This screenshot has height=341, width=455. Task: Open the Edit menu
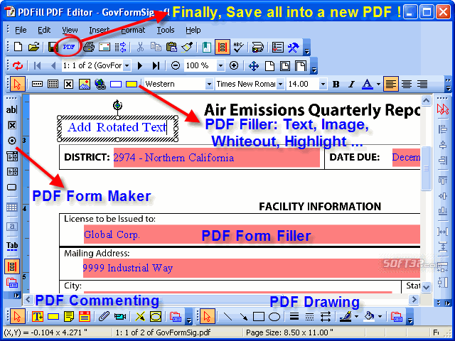[44, 30]
